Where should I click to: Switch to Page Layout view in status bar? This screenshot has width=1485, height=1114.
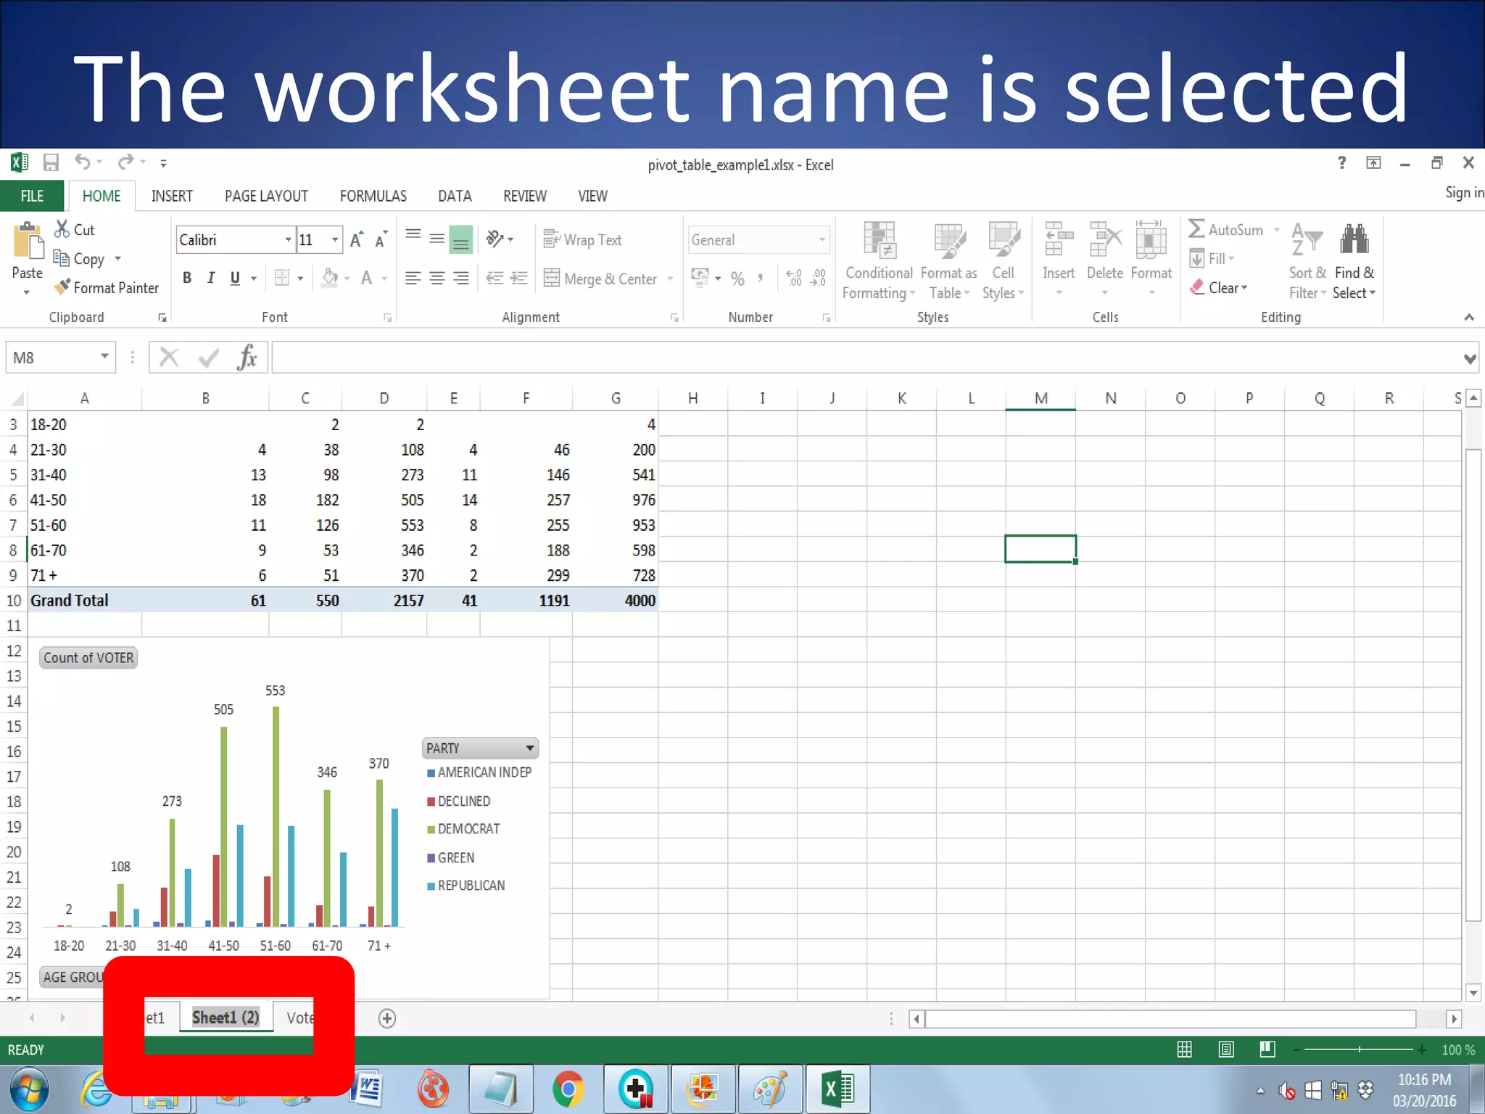coord(1226,1049)
